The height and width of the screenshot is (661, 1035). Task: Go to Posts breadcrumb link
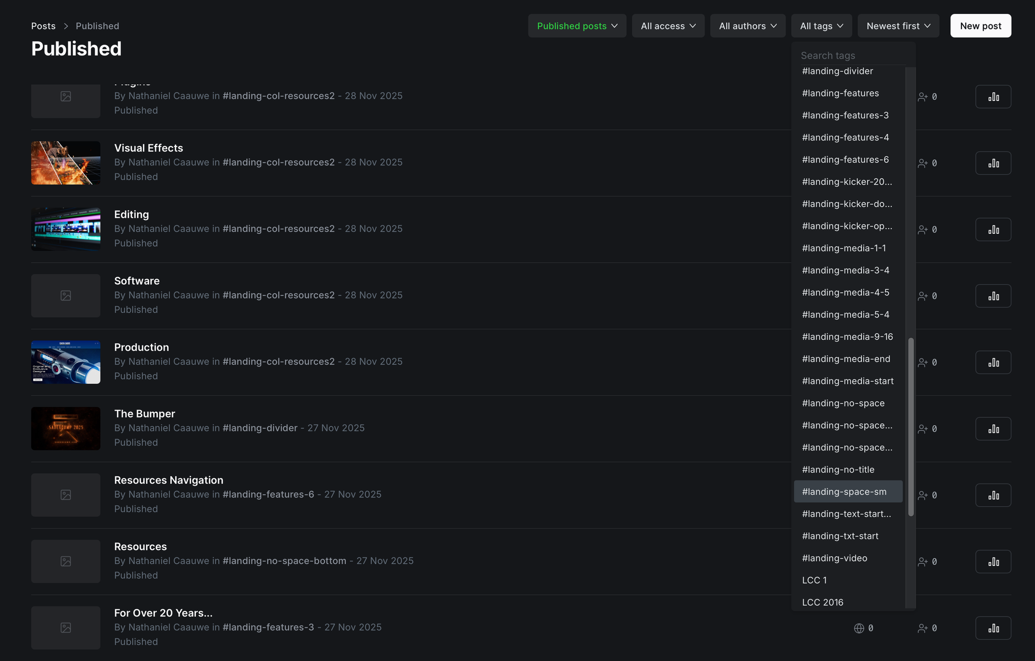(x=43, y=26)
